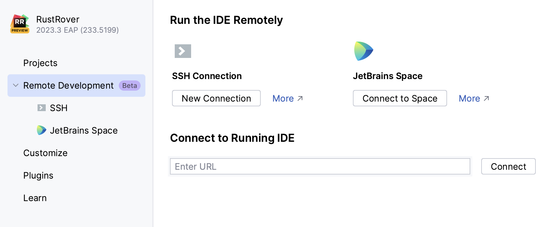Screen dimensions: 544x227
Task: Open the More link for SSH Connection
Action: 283,99
